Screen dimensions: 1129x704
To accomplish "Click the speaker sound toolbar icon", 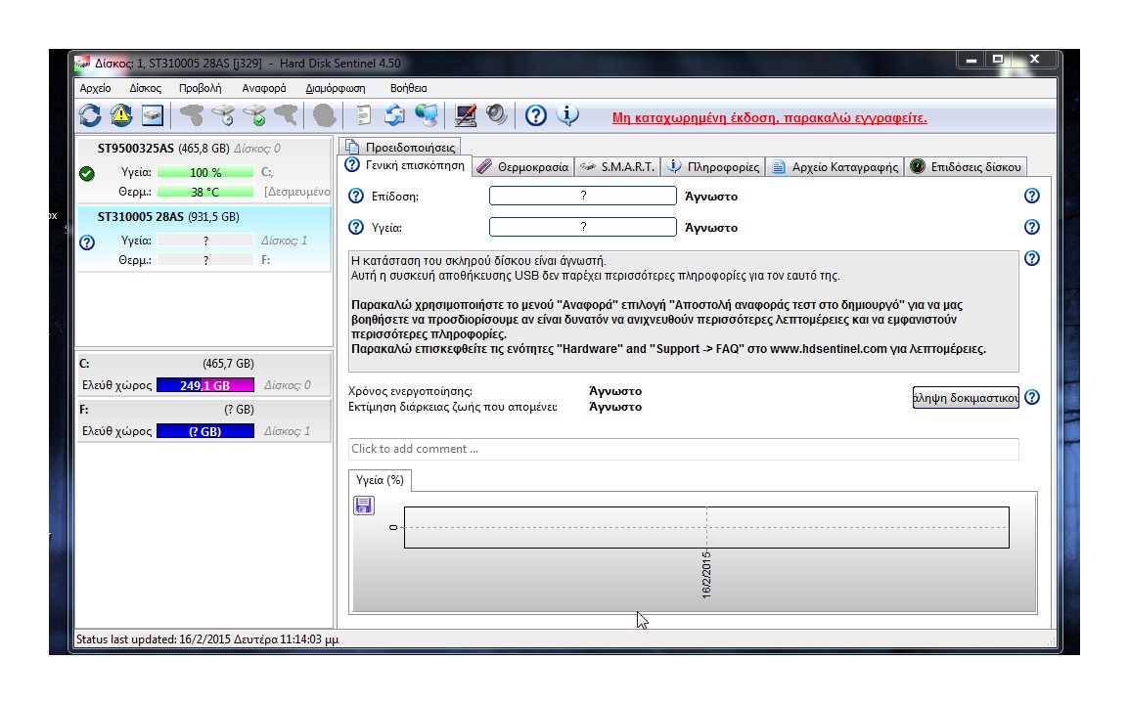I will point(497,115).
